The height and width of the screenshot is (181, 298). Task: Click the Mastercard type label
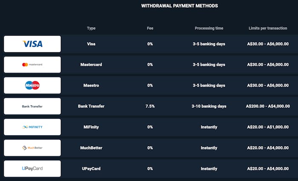(91, 65)
